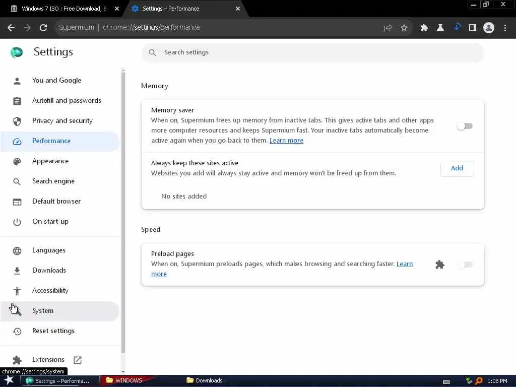This screenshot has width=516, height=387.
Task: Click the 'Speed' section heading
Action: [x=151, y=230]
